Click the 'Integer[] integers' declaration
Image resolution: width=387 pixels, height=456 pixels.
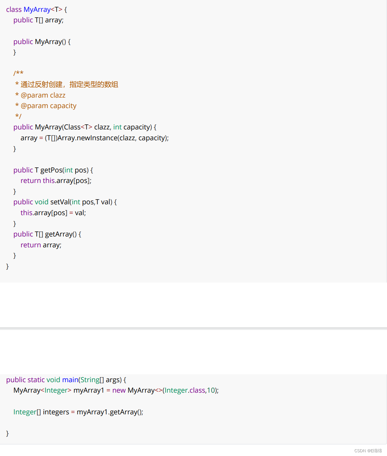[x=41, y=412]
